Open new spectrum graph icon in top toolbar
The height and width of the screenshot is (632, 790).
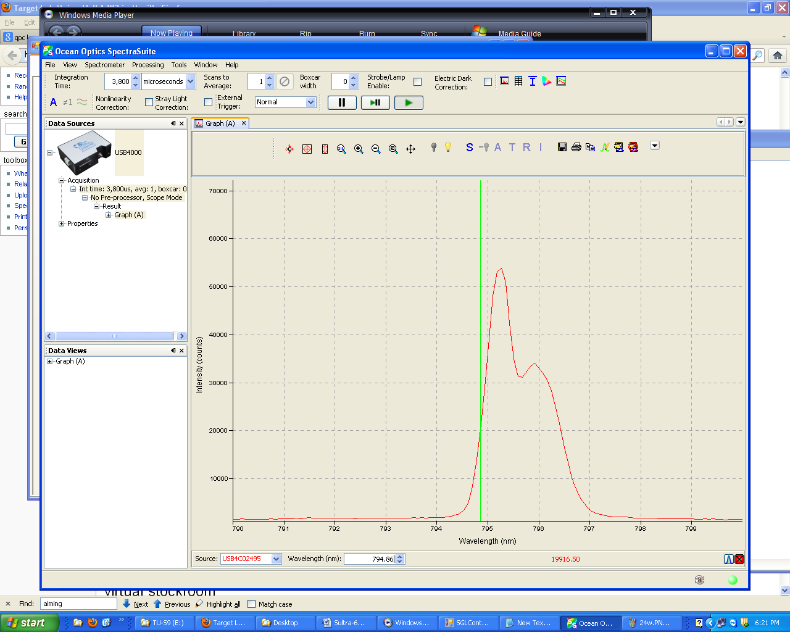504,81
